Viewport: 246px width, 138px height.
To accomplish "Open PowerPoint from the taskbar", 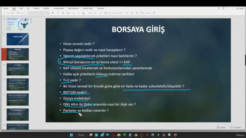I will (x=175, y=135).
